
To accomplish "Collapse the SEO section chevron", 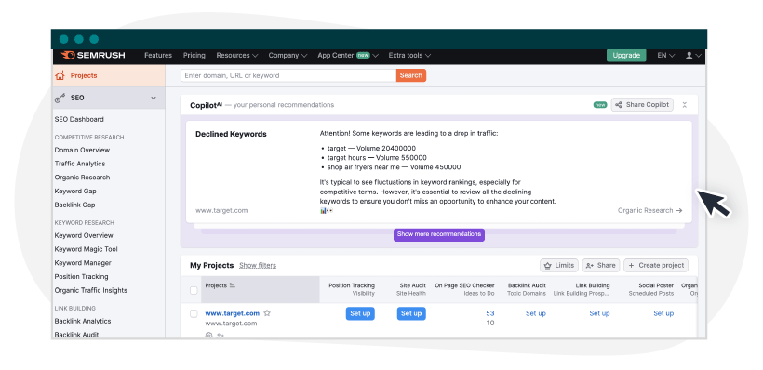I will click(x=154, y=99).
